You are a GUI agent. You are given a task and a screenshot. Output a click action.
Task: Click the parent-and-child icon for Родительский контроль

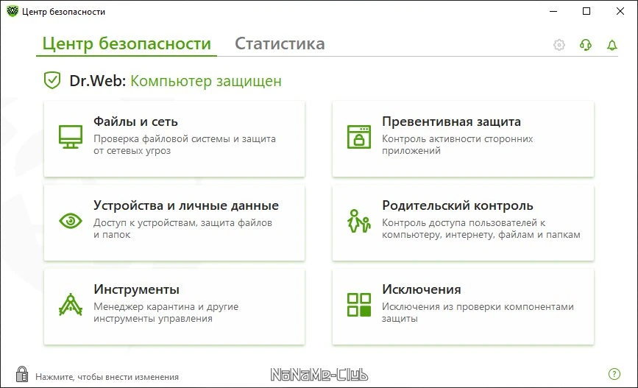pyautogui.click(x=359, y=221)
